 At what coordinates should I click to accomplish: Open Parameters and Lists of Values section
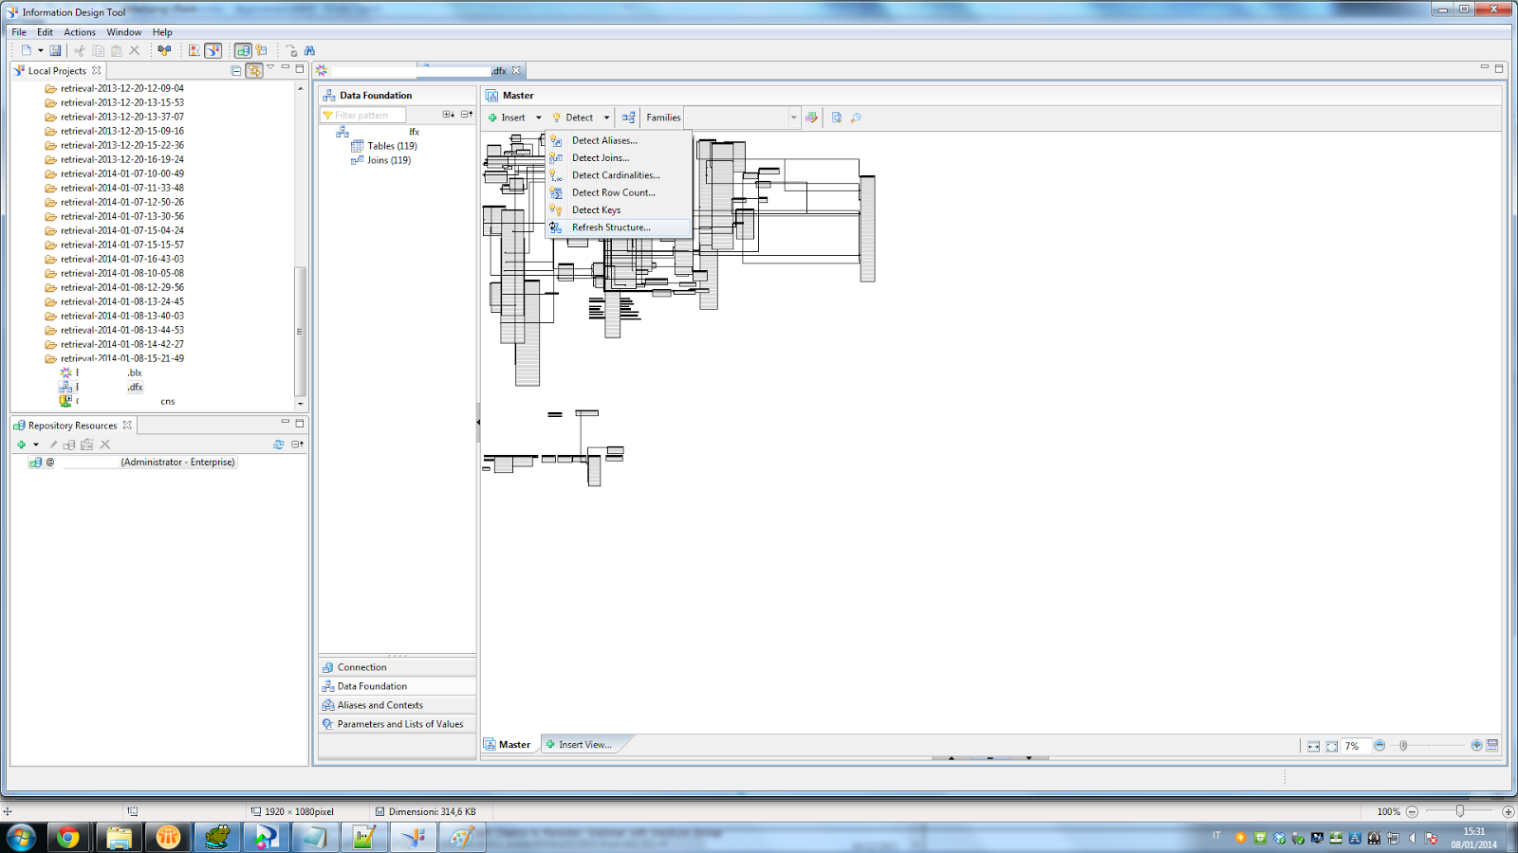pyautogui.click(x=397, y=724)
